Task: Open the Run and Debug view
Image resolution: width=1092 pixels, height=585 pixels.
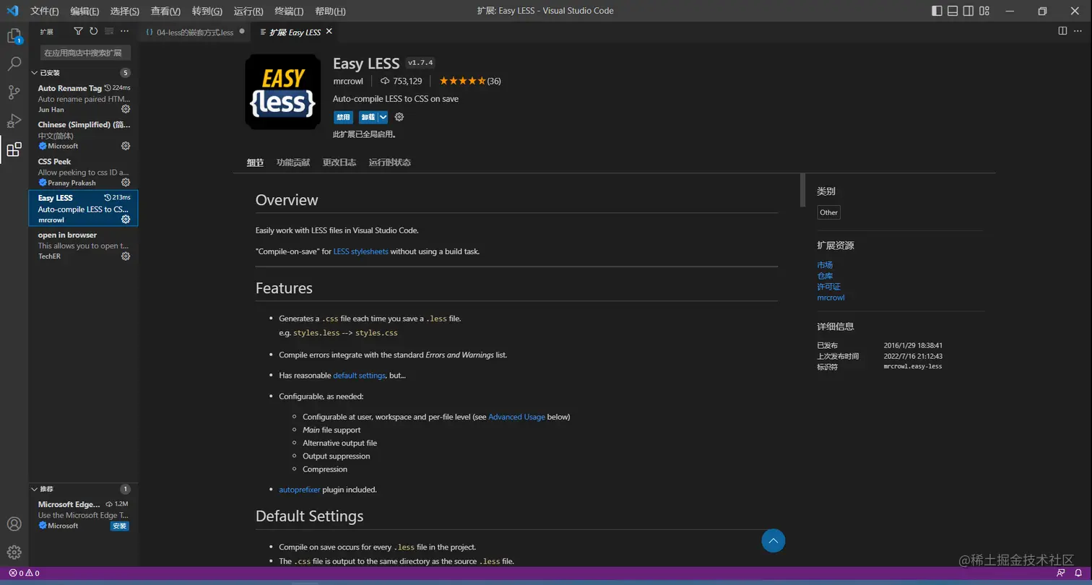Action: click(14, 121)
